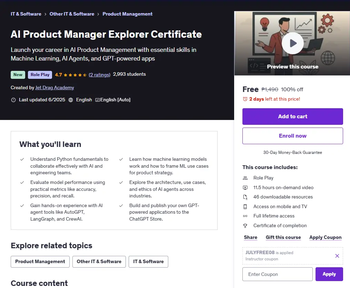Click the infinity lifetime access icon
The width and height of the screenshot is (350, 288).
point(245,216)
